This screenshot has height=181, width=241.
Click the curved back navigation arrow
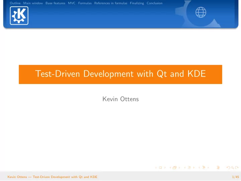[228, 168]
